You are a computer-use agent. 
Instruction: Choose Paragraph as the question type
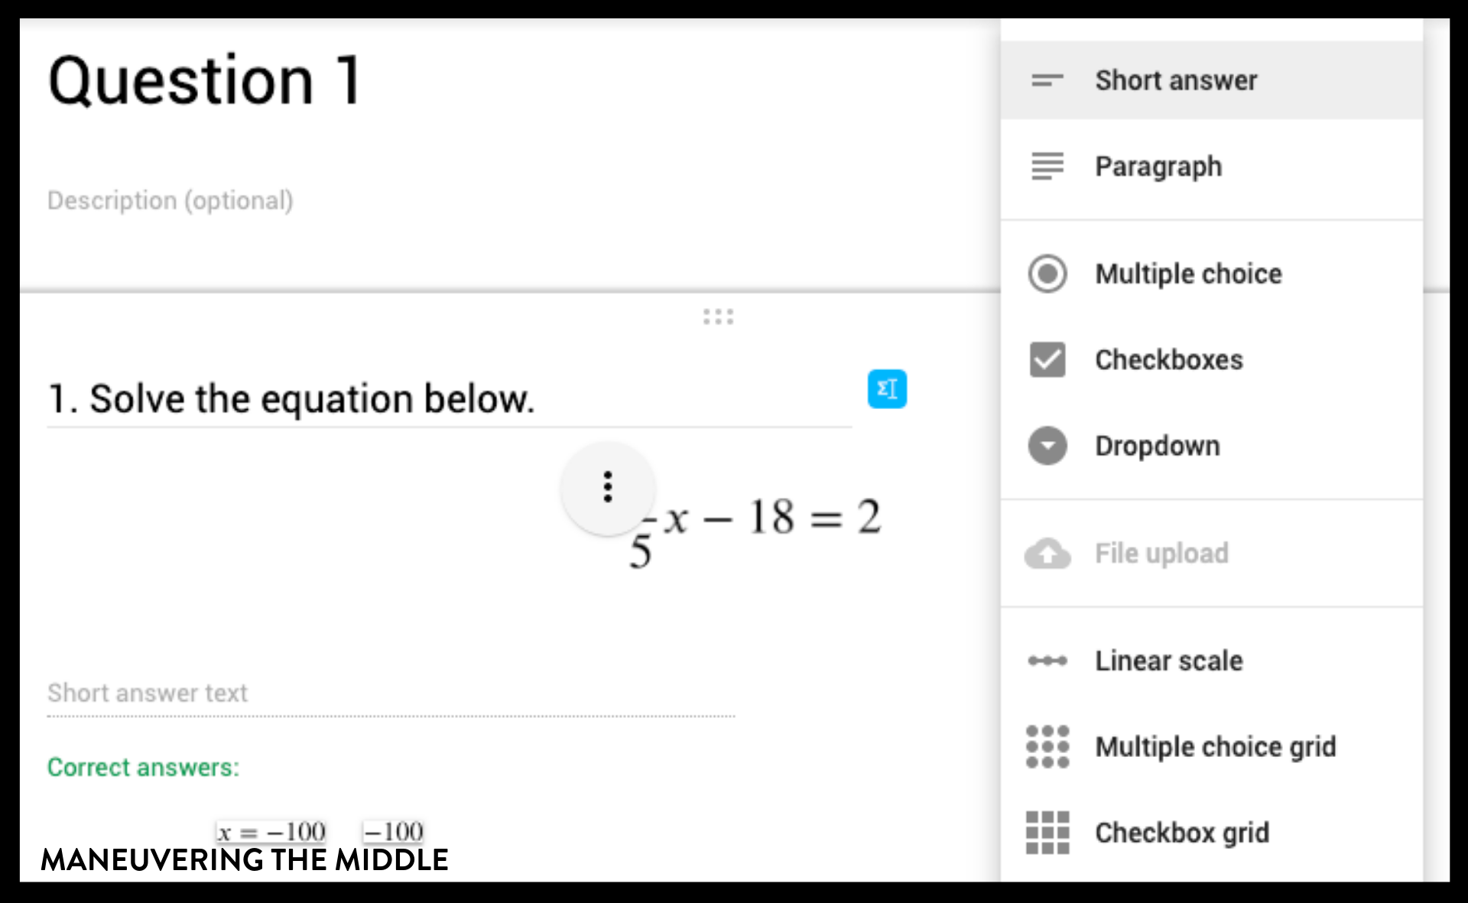(1158, 167)
